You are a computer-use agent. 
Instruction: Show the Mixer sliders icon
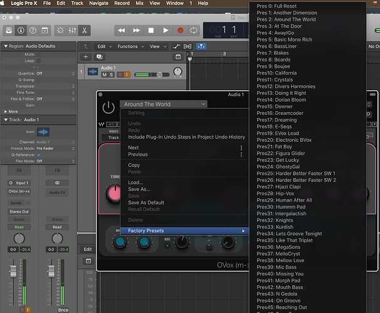pyautogui.click(x=72, y=30)
